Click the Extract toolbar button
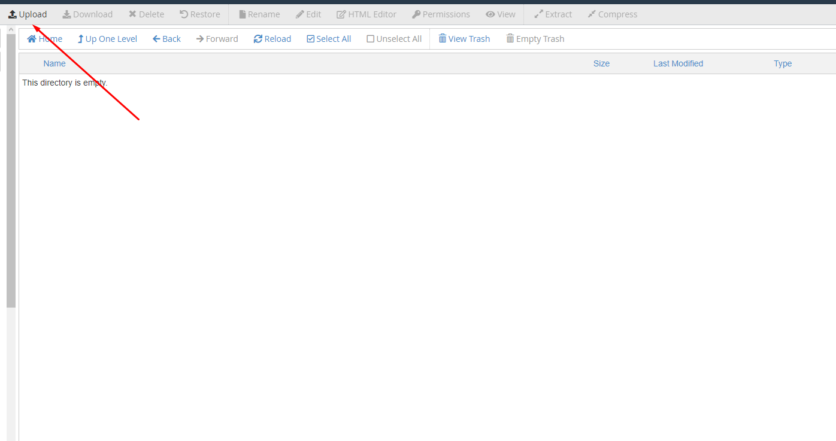 (x=553, y=14)
